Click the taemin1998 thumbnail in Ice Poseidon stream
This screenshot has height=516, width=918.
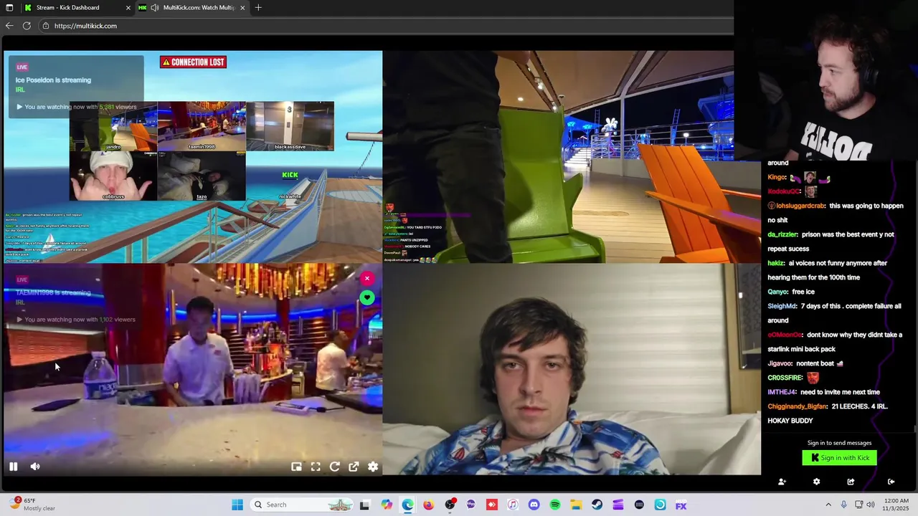[202, 126]
